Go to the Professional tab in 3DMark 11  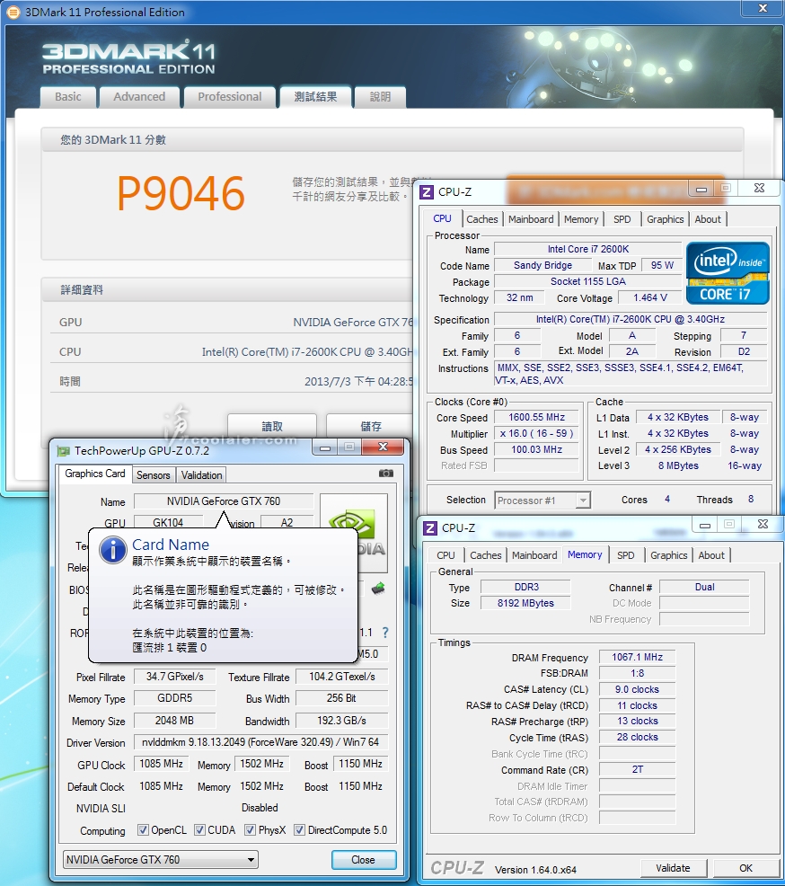tap(229, 97)
